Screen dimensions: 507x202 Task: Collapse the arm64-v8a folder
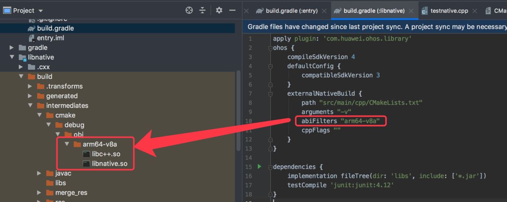click(67, 144)
